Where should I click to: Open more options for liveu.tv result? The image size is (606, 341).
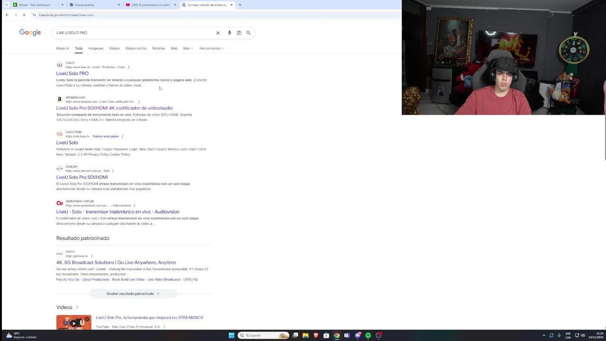point(129,67)
